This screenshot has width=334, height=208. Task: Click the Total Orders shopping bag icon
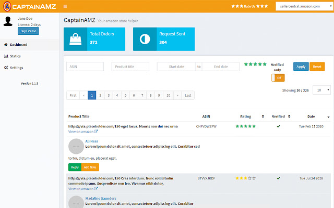75,39
